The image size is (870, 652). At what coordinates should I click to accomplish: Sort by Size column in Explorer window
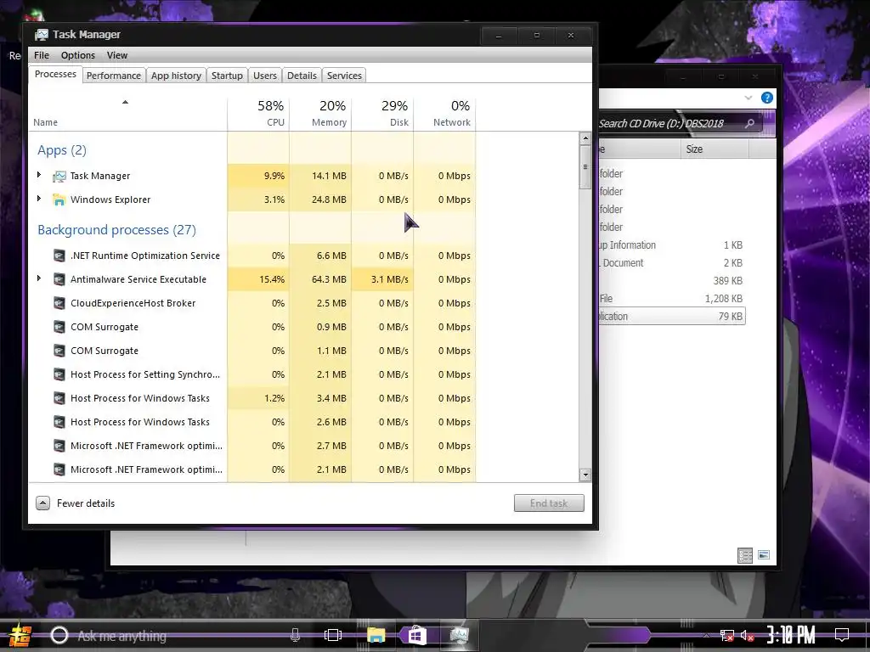(715, 149)
